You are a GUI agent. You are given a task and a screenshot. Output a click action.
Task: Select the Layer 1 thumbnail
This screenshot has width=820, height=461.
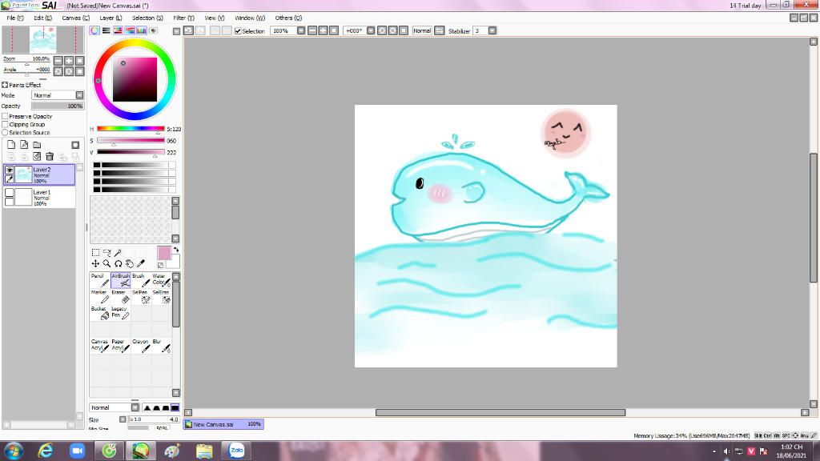pyautogui.click(x=23, y=197)
